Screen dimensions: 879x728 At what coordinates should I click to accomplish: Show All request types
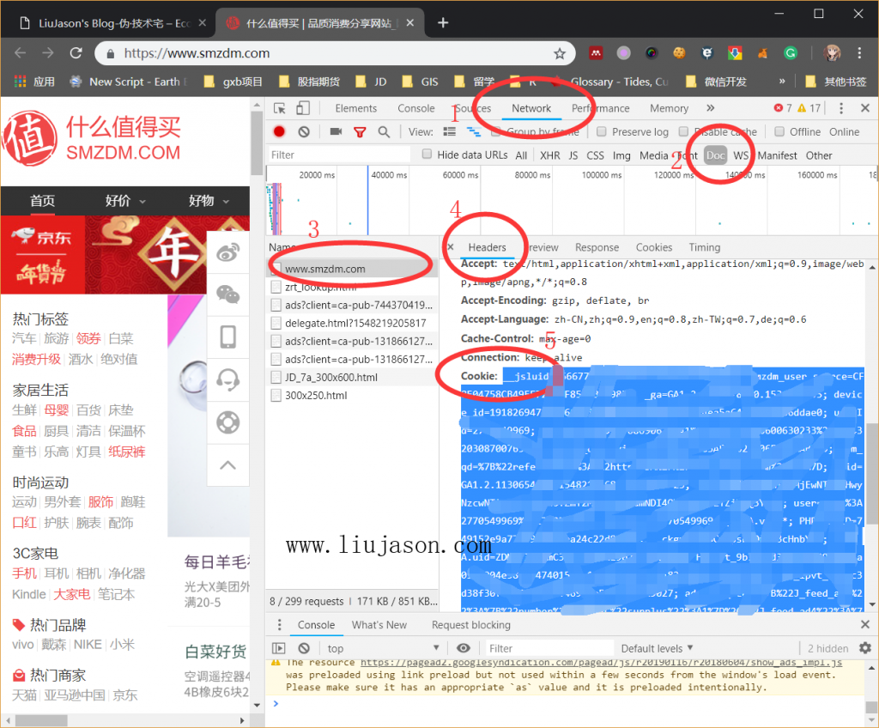pyautogui.click(x=521, y=155)
